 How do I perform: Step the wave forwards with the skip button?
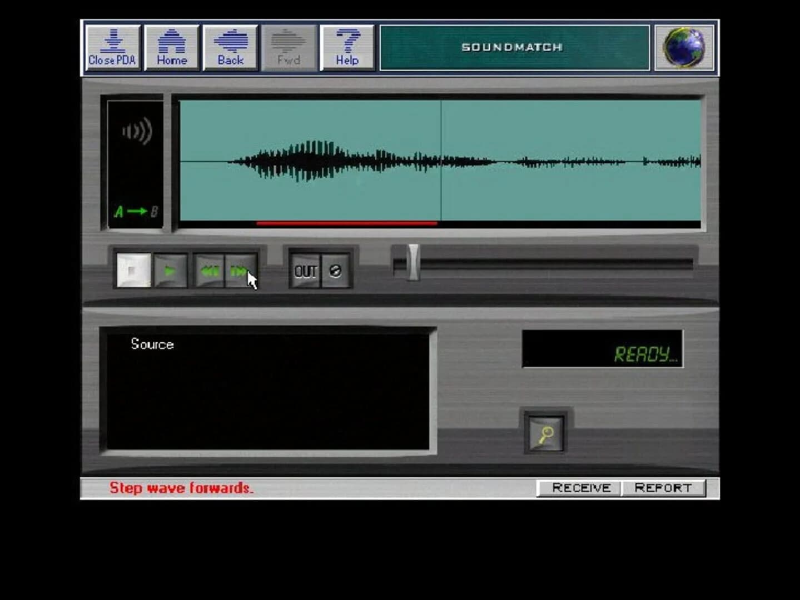click(240, 271)
